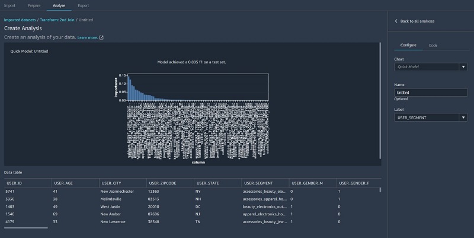Select the cell with user ID 5741
This screenshot has height=238, width=474.
coord(10,191)
